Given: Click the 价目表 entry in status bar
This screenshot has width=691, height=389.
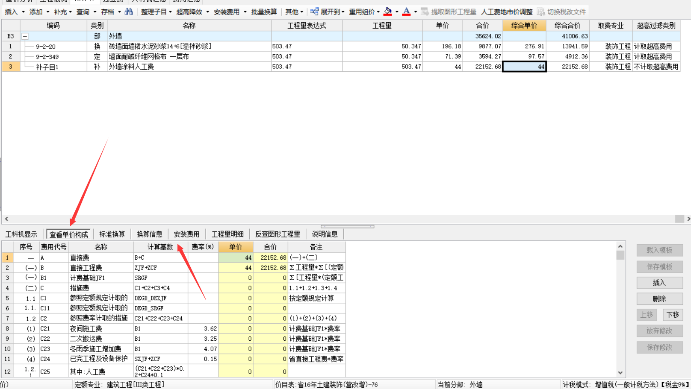Looking at the screenshot, I should tap(327, 384).
